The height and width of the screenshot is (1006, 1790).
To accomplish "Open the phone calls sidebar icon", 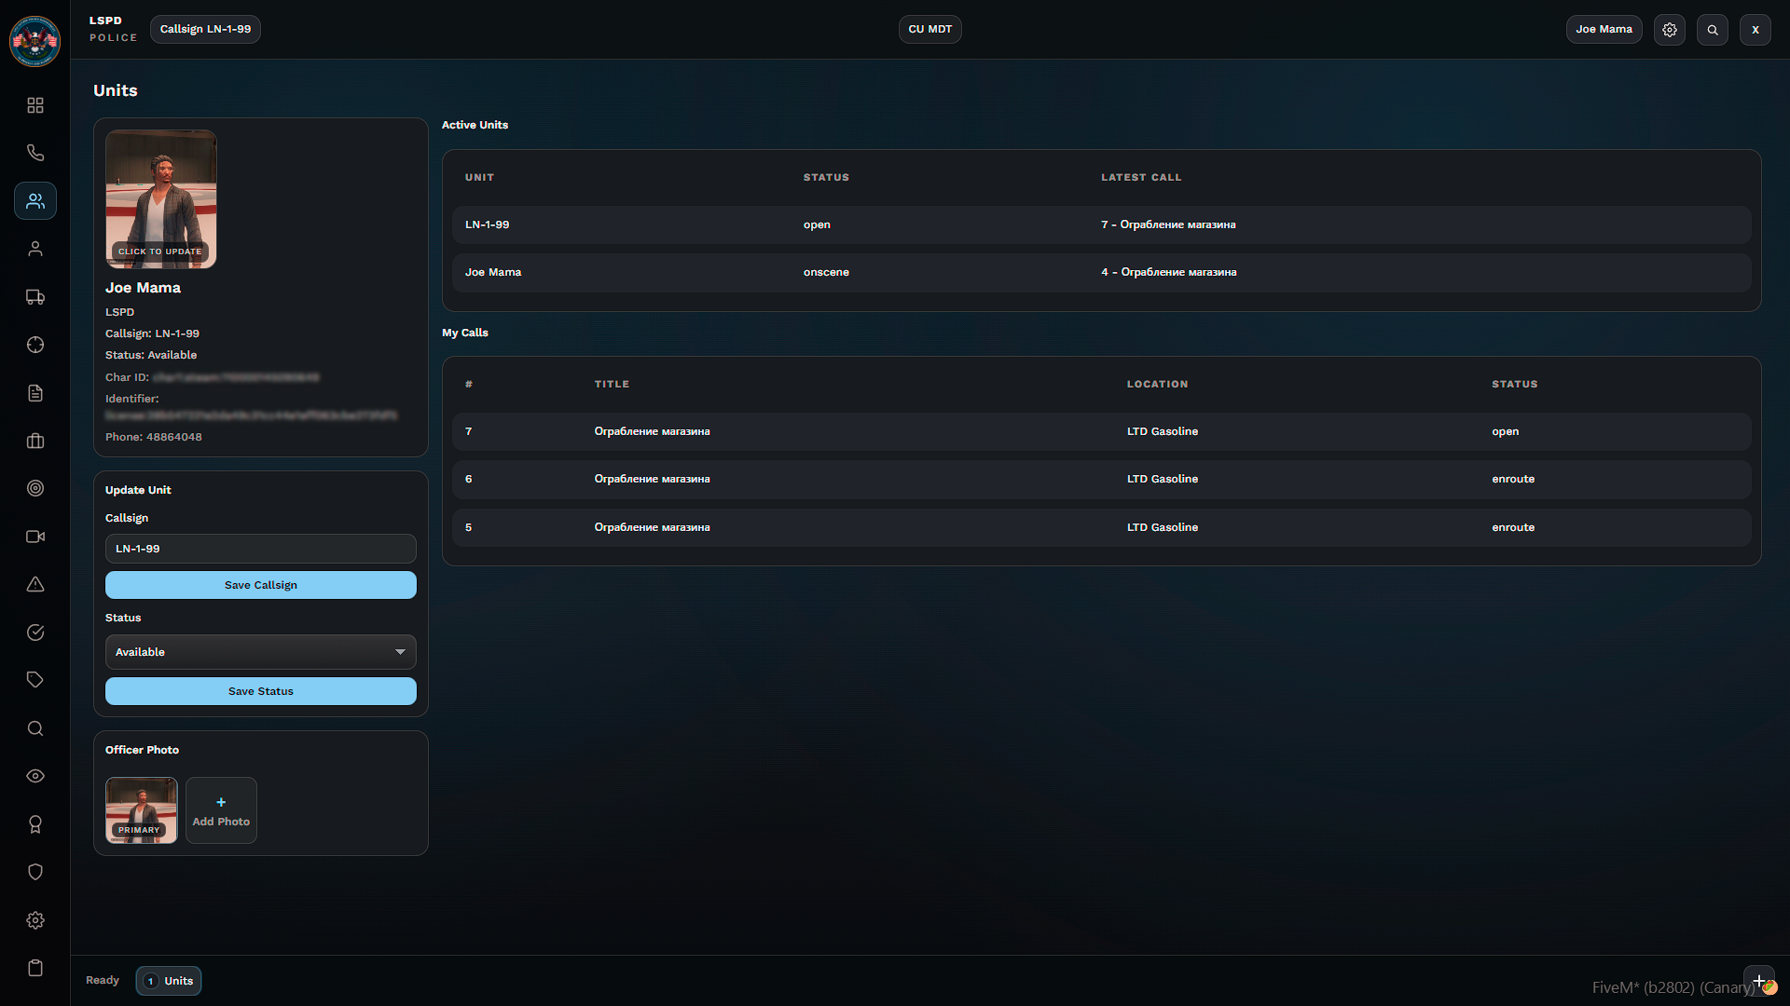I will click(x=35, y=153).
